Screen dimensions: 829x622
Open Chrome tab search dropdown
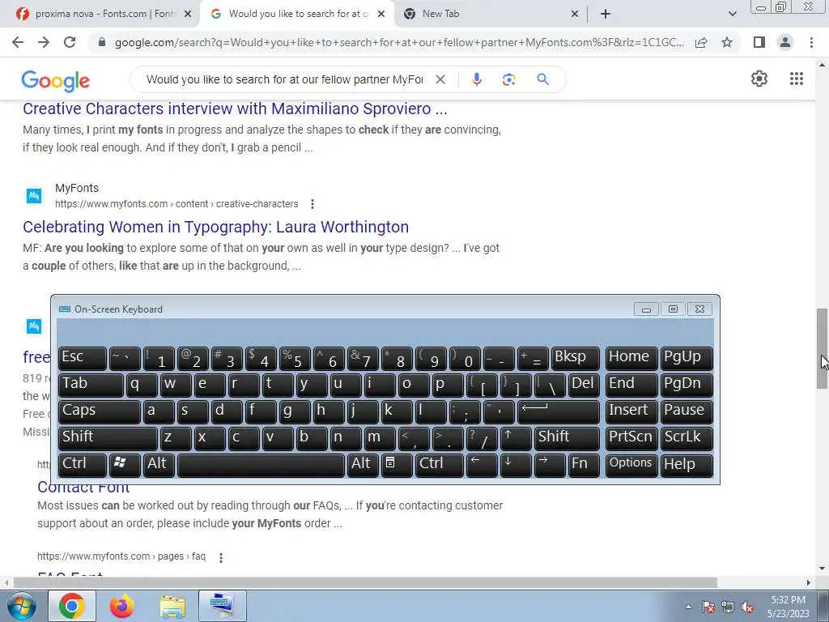732,14
